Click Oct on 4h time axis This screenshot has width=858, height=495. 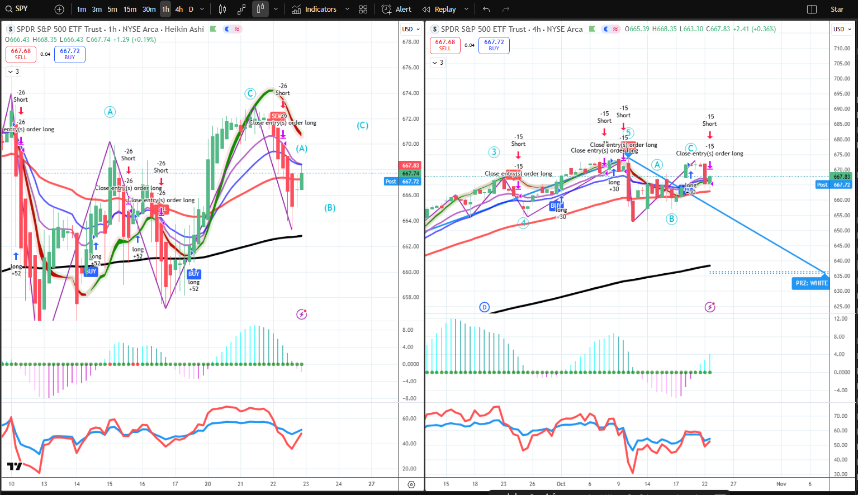point(561,484)
